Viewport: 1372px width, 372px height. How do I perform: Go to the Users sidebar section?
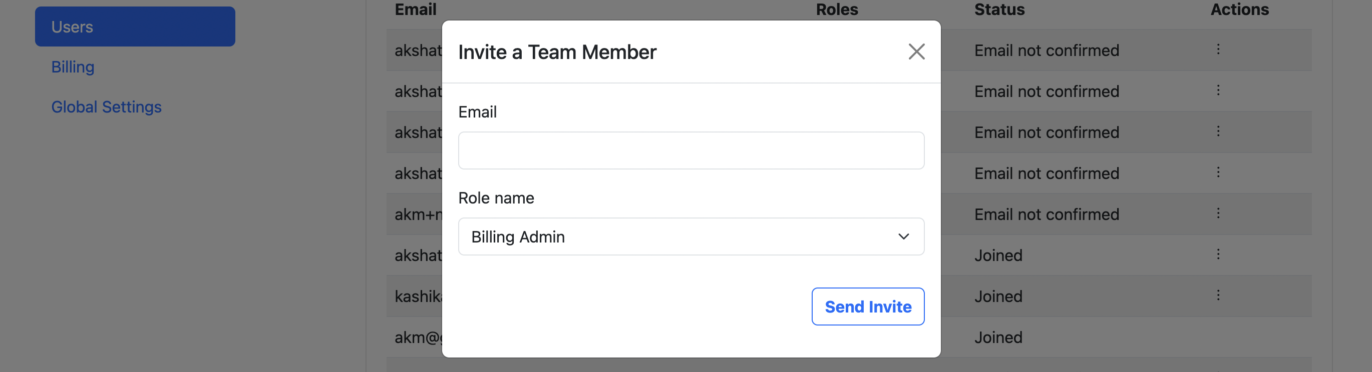tap(135, 26)
